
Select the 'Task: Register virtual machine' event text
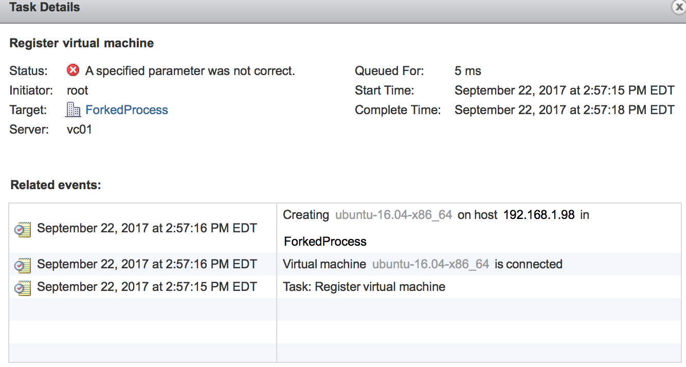point(364,287)
